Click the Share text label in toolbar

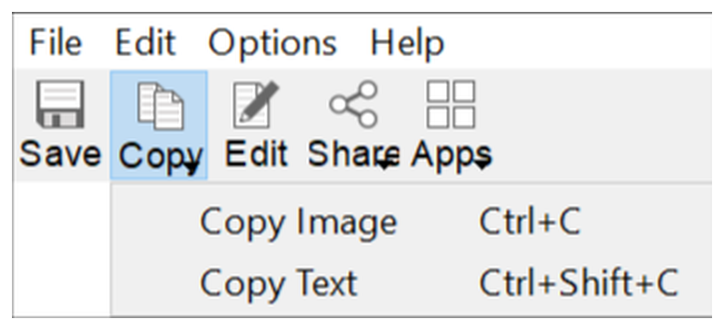click(x=354, y=154)
